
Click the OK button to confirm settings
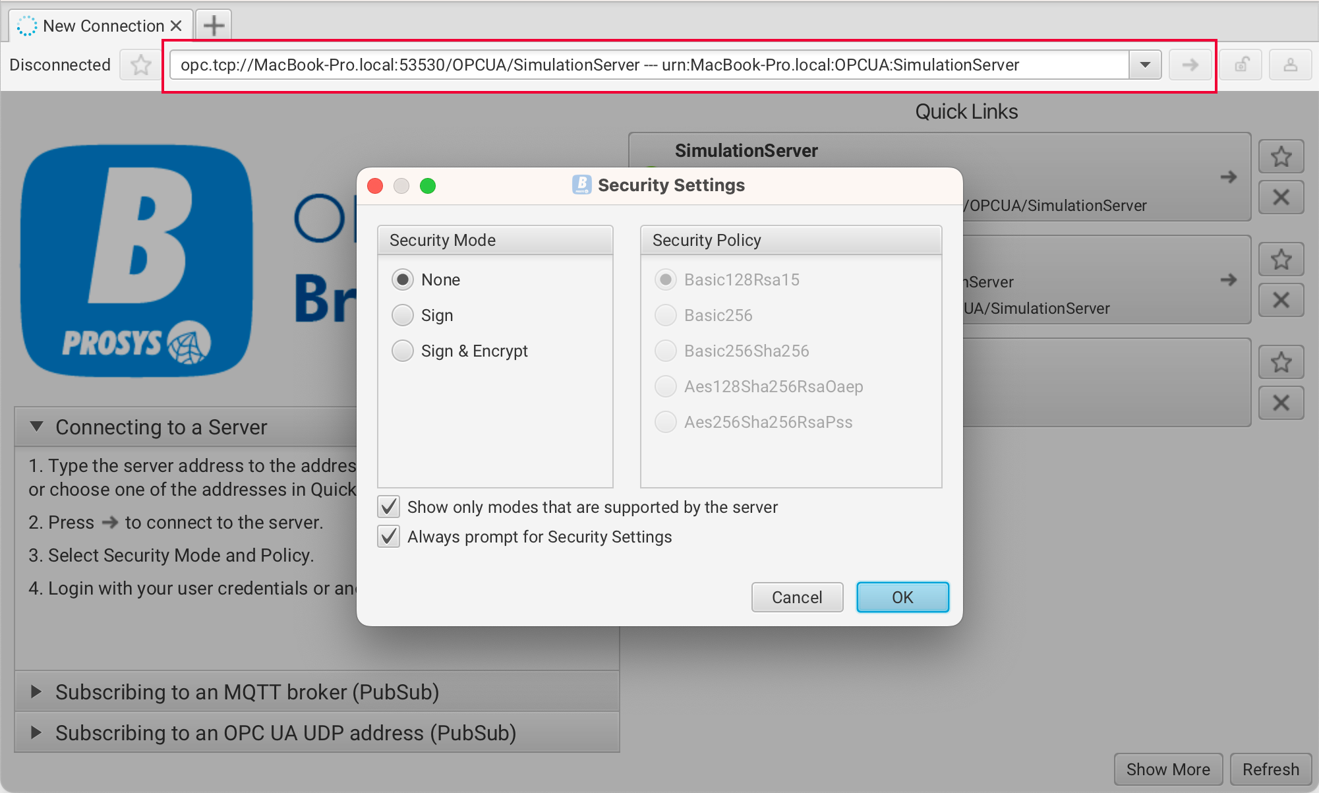point(902,596)
